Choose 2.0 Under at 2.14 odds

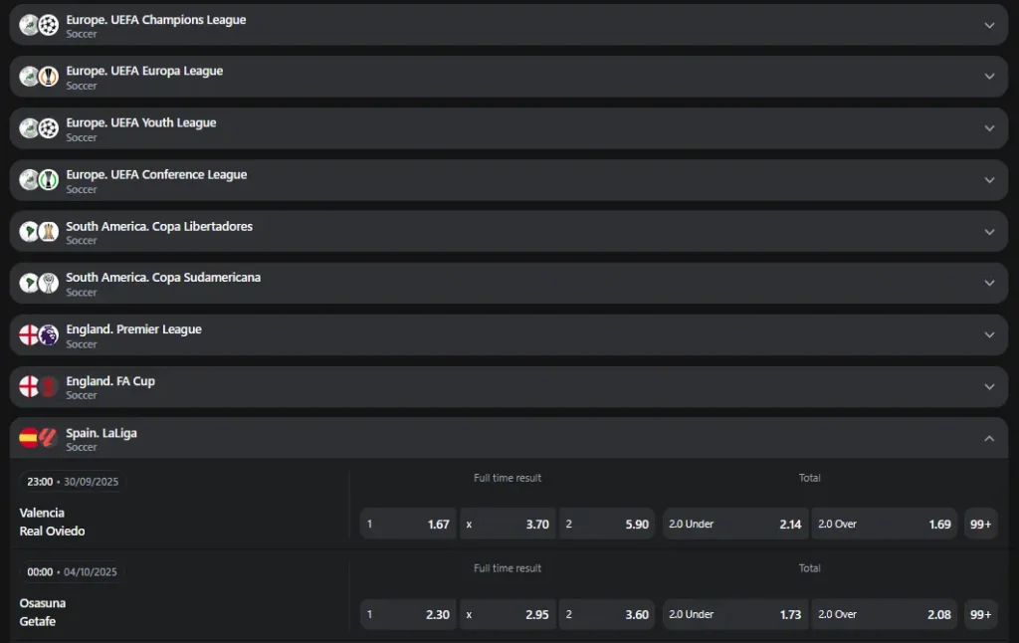(734, 524)
